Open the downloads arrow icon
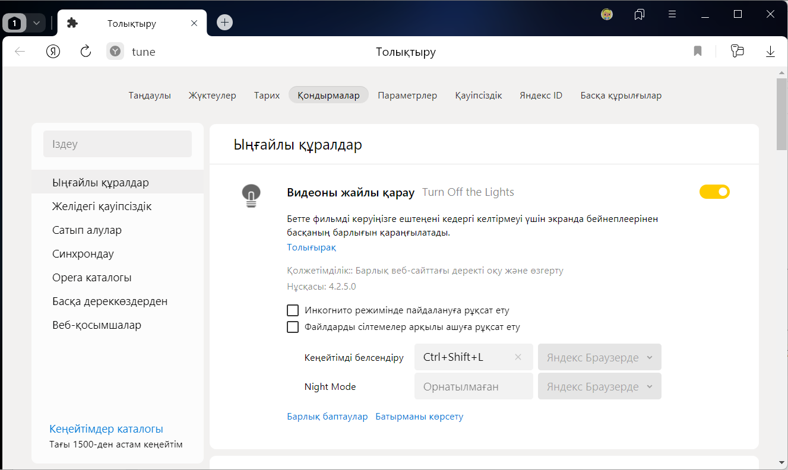This screenshot has width=788, height=470. click(770, 52)
